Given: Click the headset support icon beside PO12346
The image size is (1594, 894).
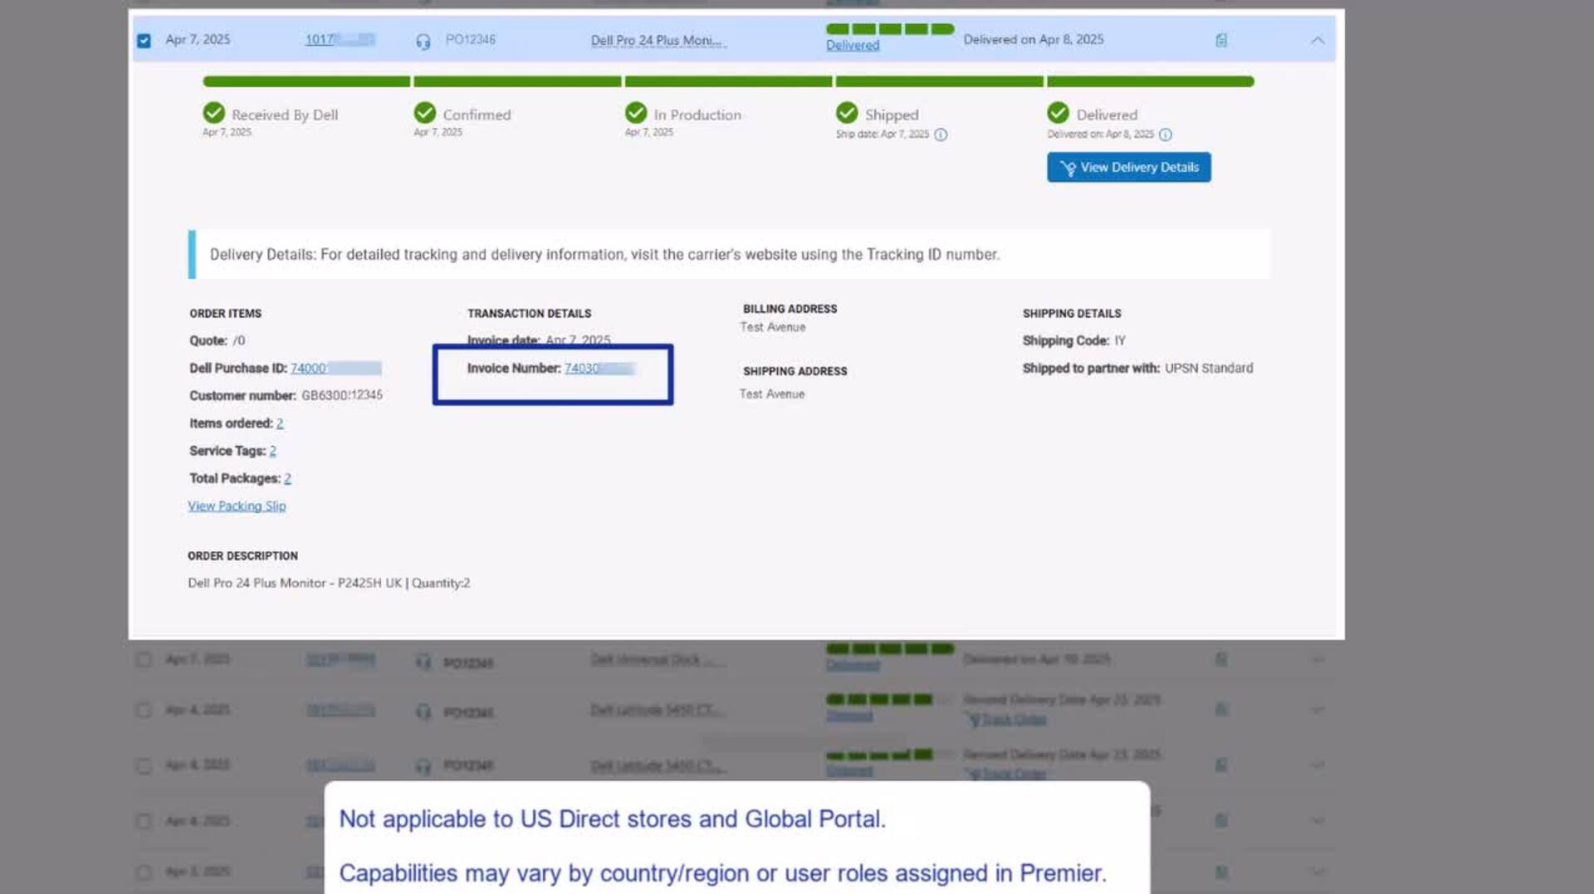Looking at the screenshot, I should tap(423, 42).
